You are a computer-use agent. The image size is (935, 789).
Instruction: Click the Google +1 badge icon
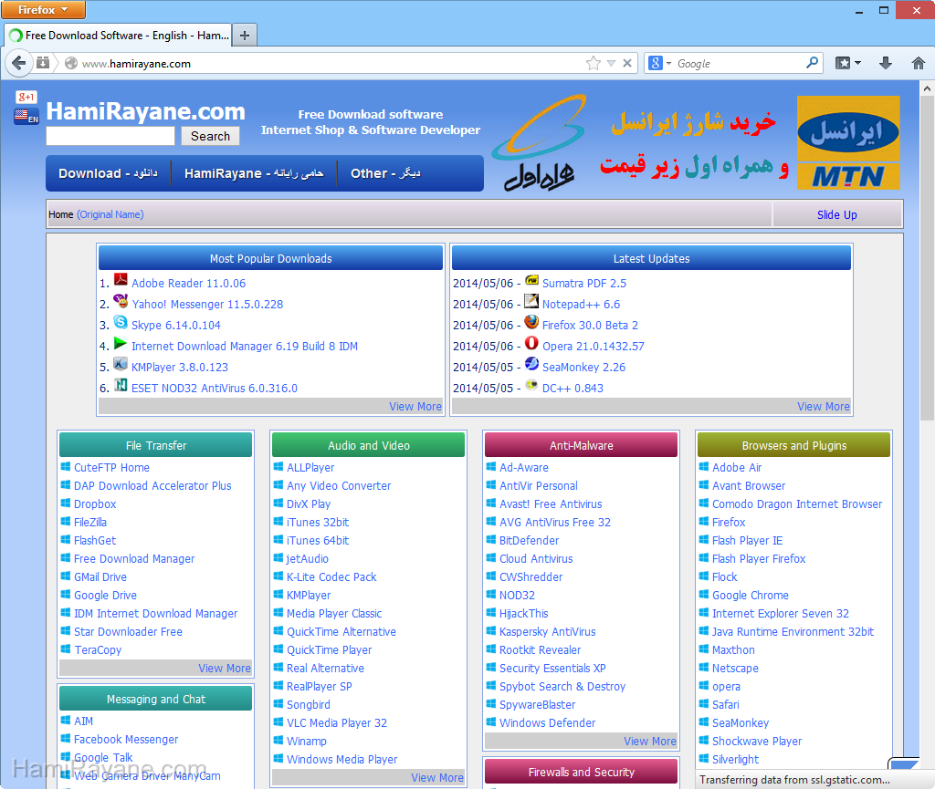point(26,97)
